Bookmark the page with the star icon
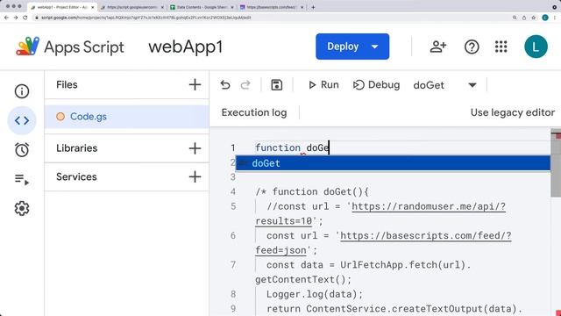Screen dimensions: 561x316 534,18
